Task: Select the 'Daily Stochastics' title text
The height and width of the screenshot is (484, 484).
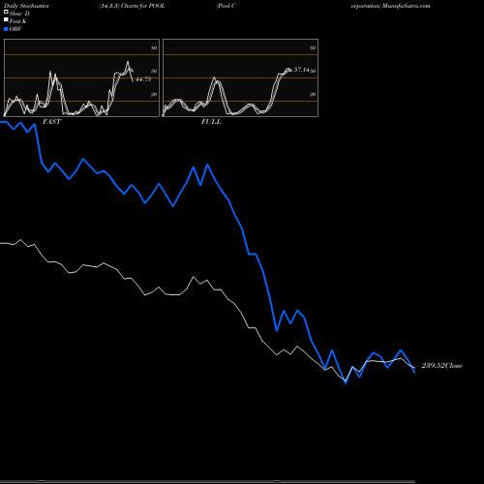Action: click(x=26, y=6)
